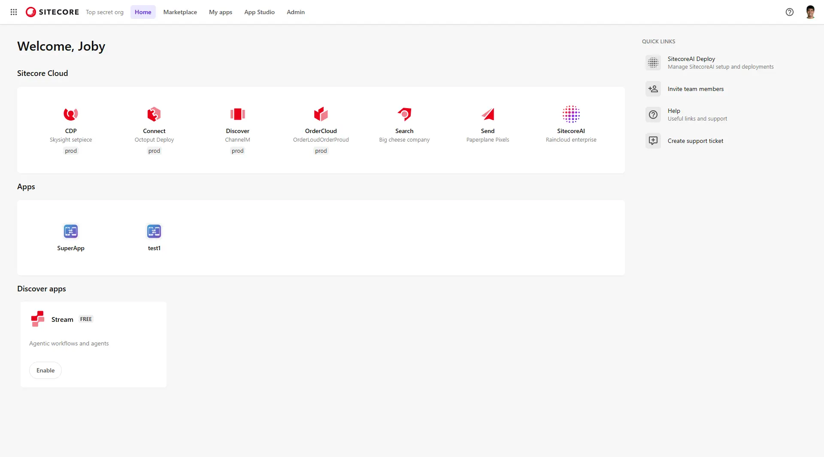Image resolution: width=824 pixels, height=457 pixels.
Task: Open the Admin tab
Action: pos(296,12)
